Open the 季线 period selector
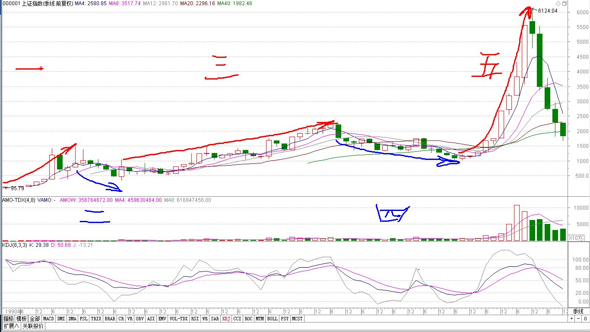 578,311
